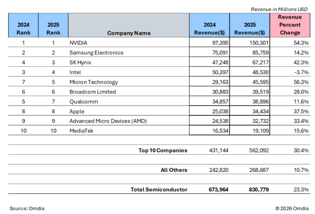The height and width of the screenshot is (214, 315).
Task: Select Intel's -3.7% percent change cell
Action: coord(299,72)
